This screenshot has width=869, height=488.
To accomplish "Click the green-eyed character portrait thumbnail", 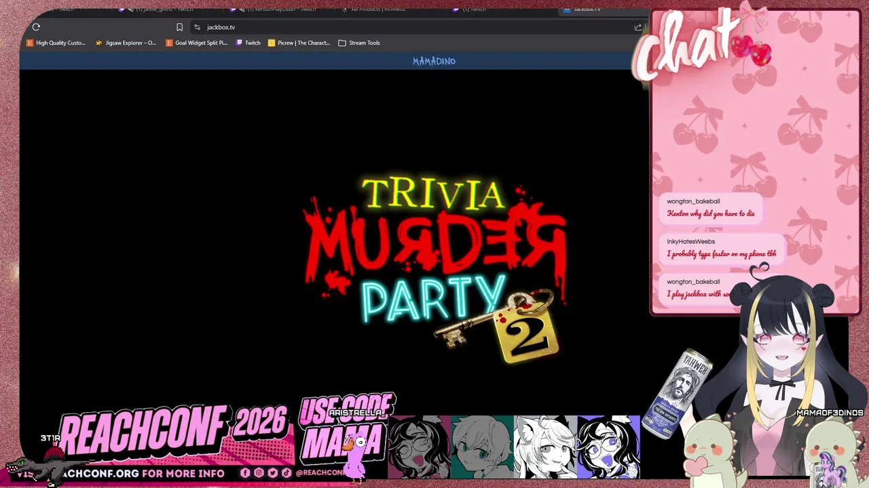I will (482, 447).
